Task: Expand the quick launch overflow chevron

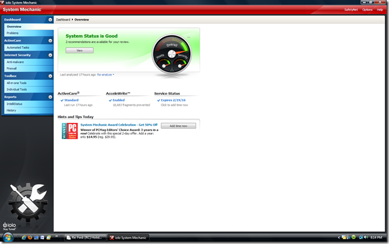Action: pos(57,236)
